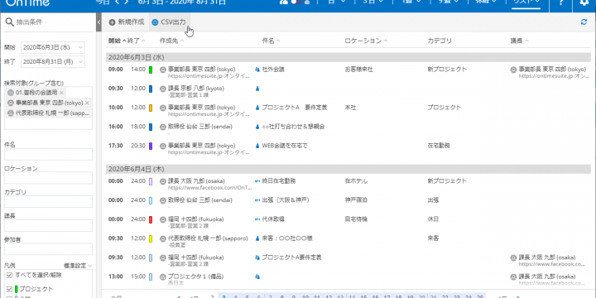
Task: Click the お客様来社 location cell
Action: click(x=358, y=70)
